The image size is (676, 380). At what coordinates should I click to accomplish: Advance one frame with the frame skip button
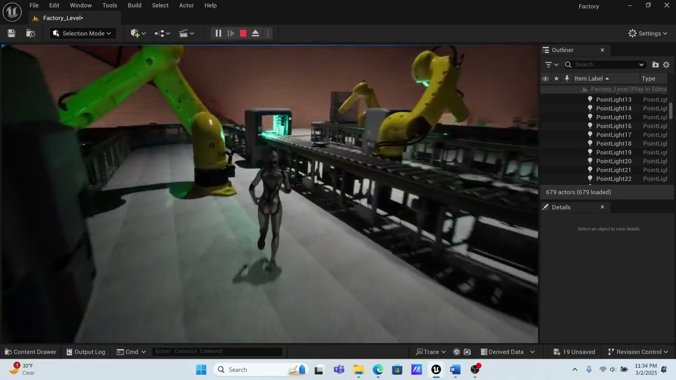click(231, 33)
